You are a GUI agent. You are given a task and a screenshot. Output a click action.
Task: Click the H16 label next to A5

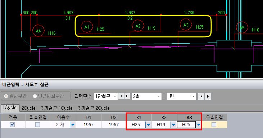(255, 30)
